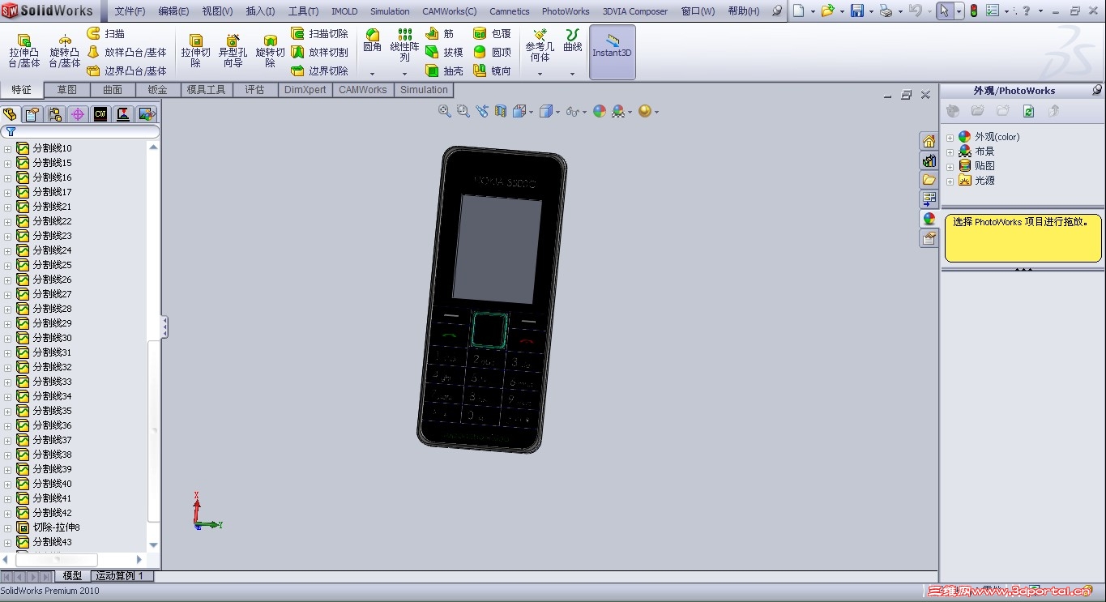This screenshot has width=1106, height=602.
Task: Open the View Orientation dropdown arrow
Action: point(531,112)
